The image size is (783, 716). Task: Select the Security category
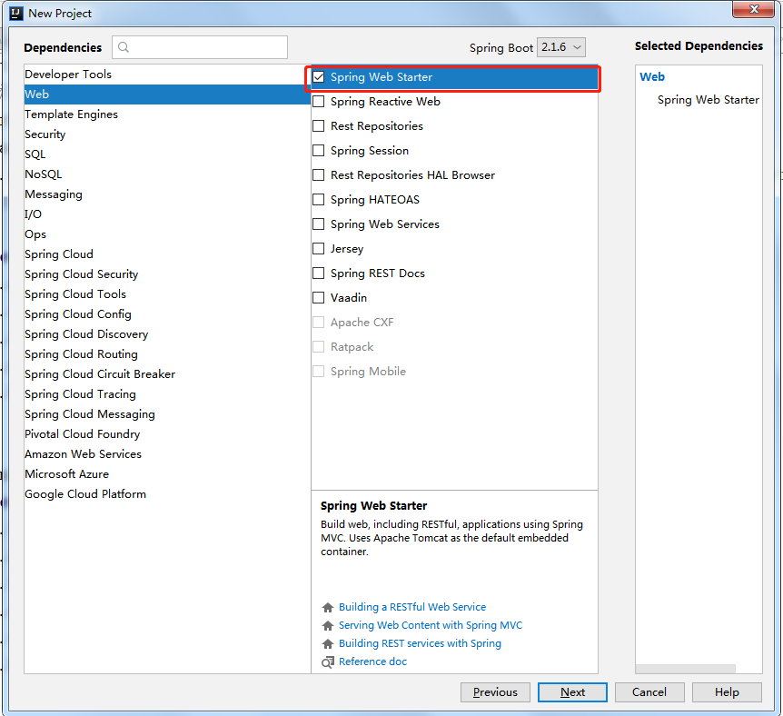(x=167, y=134)
